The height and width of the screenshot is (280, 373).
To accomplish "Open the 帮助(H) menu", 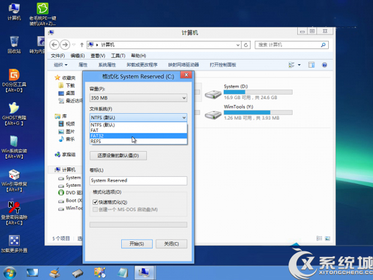I will tap(139, 55).
